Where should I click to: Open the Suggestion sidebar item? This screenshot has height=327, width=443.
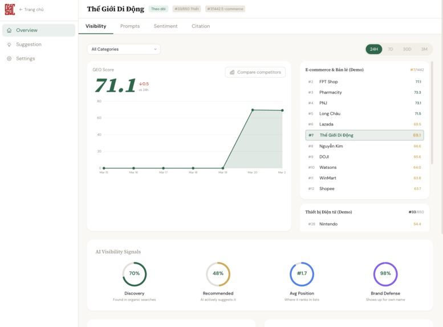(39, 45)
